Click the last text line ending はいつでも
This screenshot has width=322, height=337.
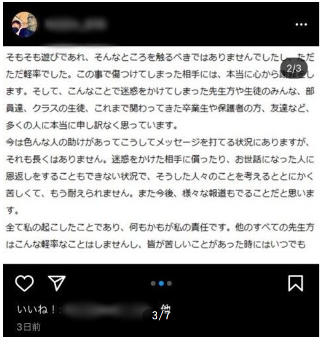[156, 245]
